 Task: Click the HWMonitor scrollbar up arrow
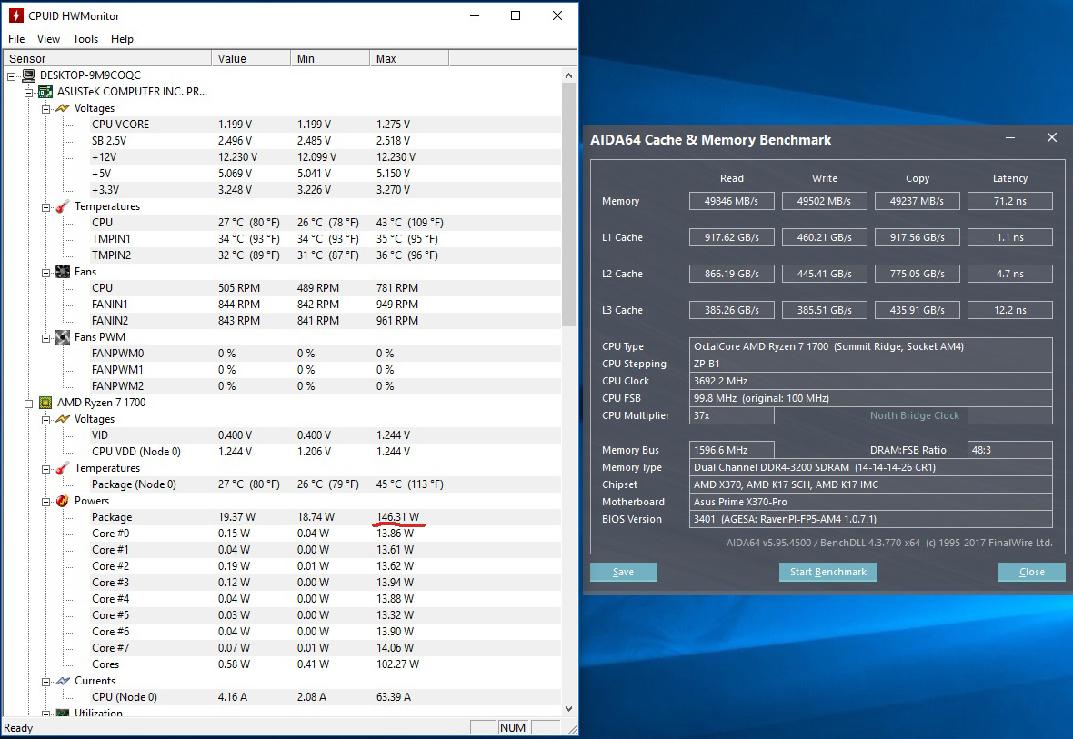pyautogui.click(x=568, y=75)
